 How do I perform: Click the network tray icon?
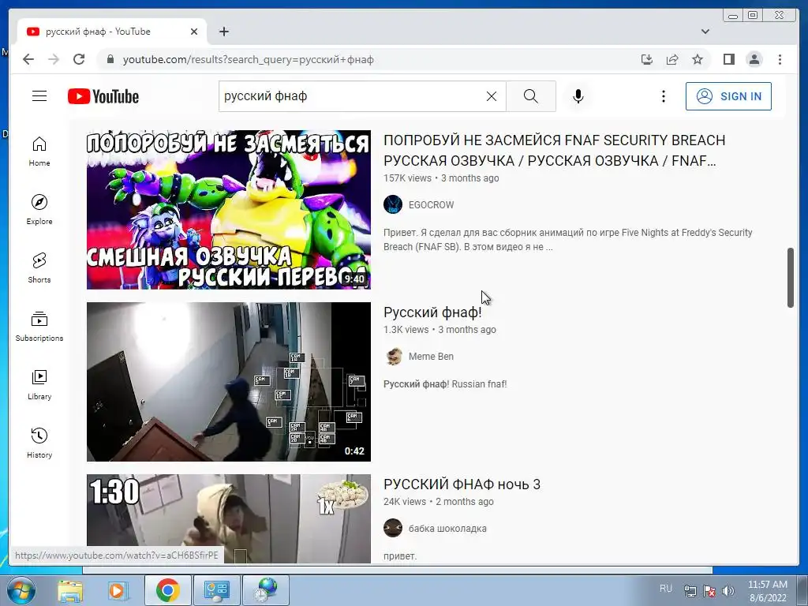coord(690,591)
